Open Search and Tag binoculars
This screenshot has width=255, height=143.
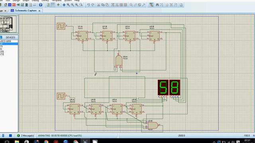point(157,5)
